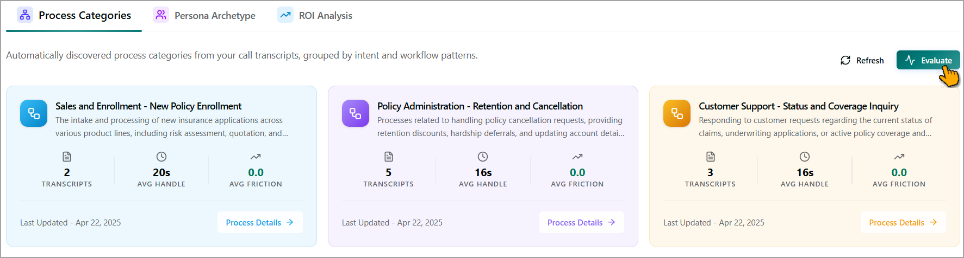
Task: Click the Customer Support card description text
Action: click(x=816, y=127)
